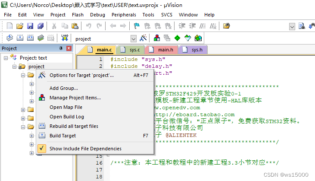The height and width of the screenshot is (181, 315).
Task: Download to flash LOAD icon
Action: [x=65, y=38]
